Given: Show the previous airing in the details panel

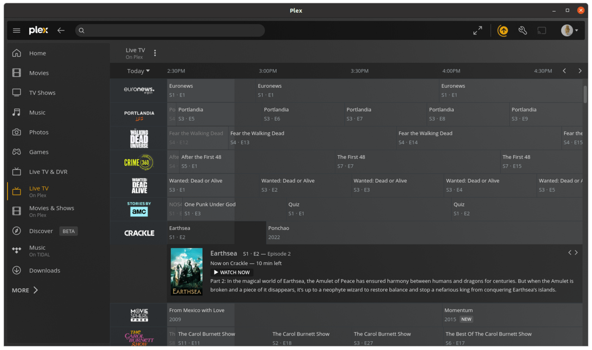Looking at the screenshot, I should [x=570, y=253].
